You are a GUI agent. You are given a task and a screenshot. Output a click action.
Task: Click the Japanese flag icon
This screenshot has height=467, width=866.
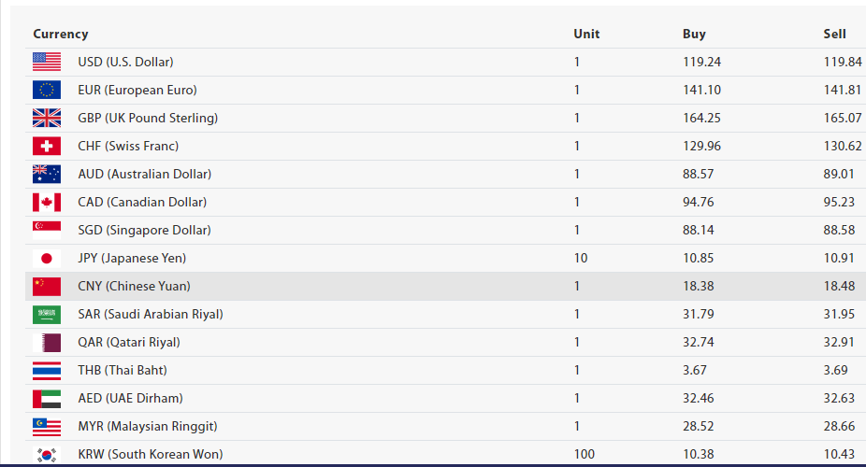pos(47,258)
